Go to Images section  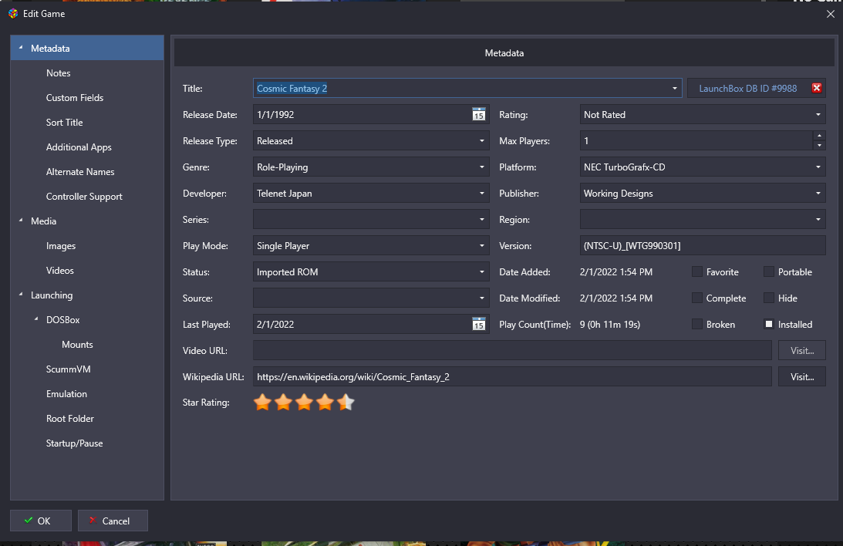[61, 246]
